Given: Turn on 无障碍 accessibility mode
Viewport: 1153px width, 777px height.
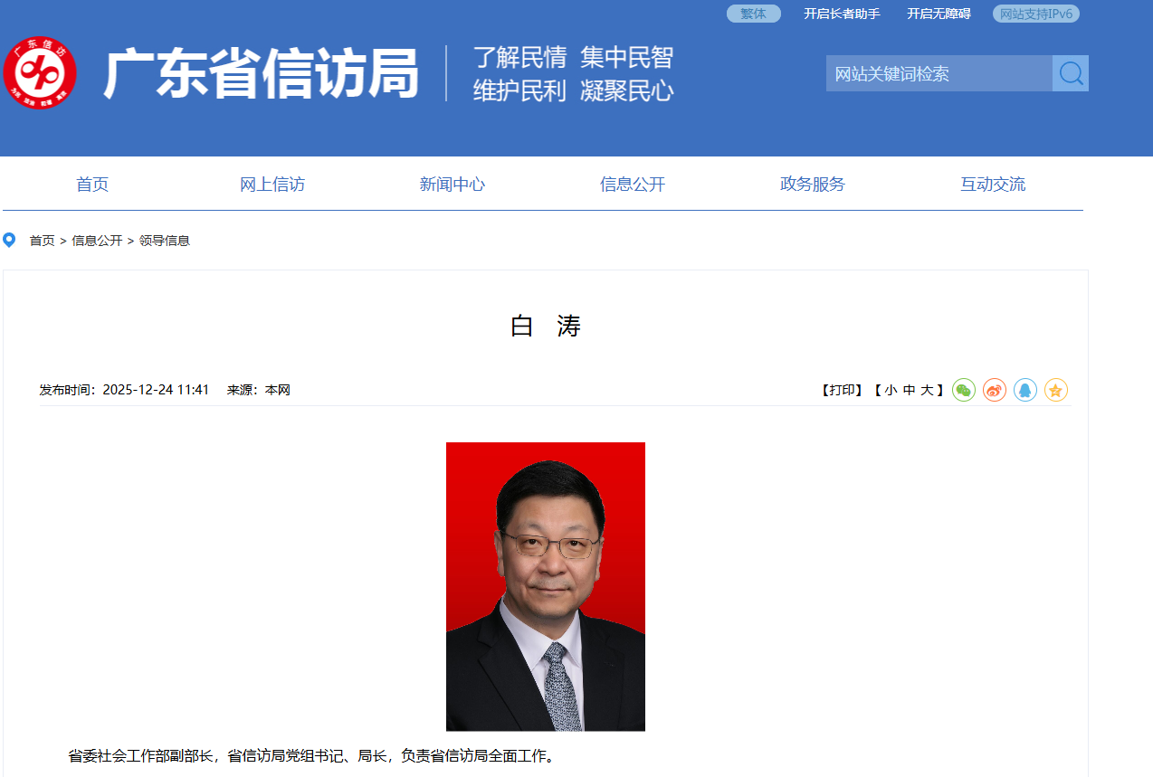Looking at the screenshot, I should coord(939,14).
